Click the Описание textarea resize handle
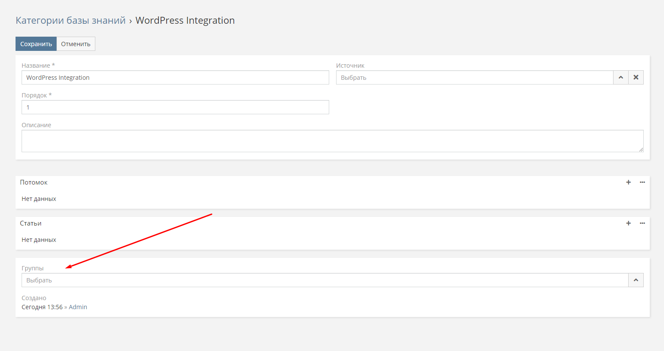 pos(641,150)
